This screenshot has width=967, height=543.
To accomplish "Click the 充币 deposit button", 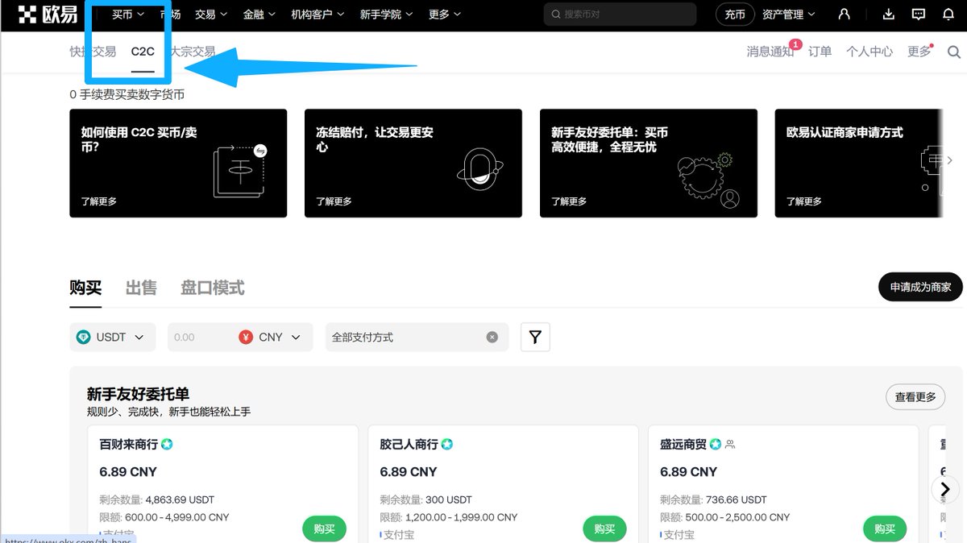I will (735, 15).
